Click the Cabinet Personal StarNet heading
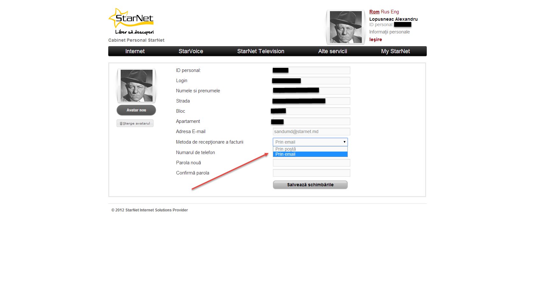Screen dimensions: 535x284 point(136,40)
